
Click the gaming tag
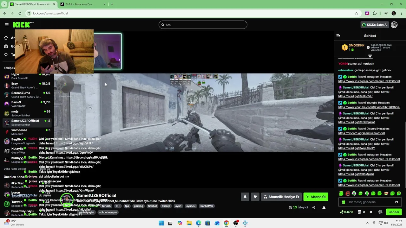point(138,206)
